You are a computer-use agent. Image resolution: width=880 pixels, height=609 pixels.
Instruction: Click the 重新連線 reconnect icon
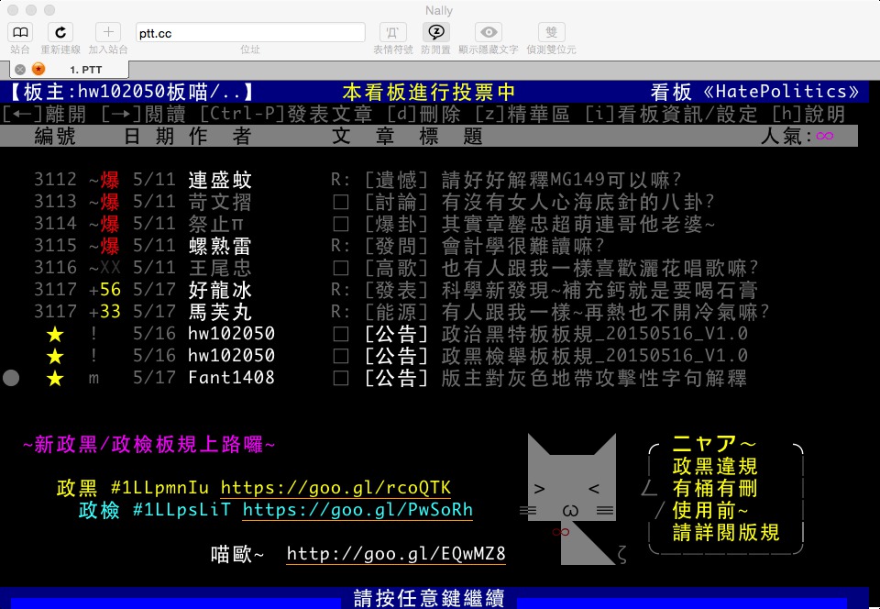point(60,32)
